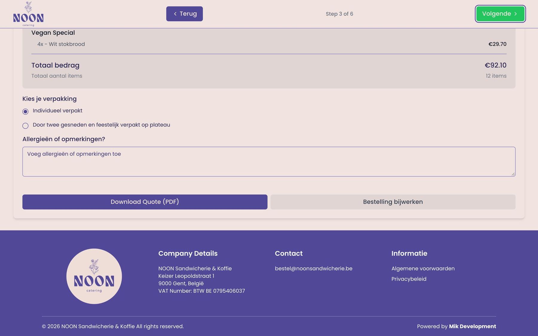Click the 4x - Wit stokbrood line
538x336 pixels.
pyautogui.click(x=61, y=44)
